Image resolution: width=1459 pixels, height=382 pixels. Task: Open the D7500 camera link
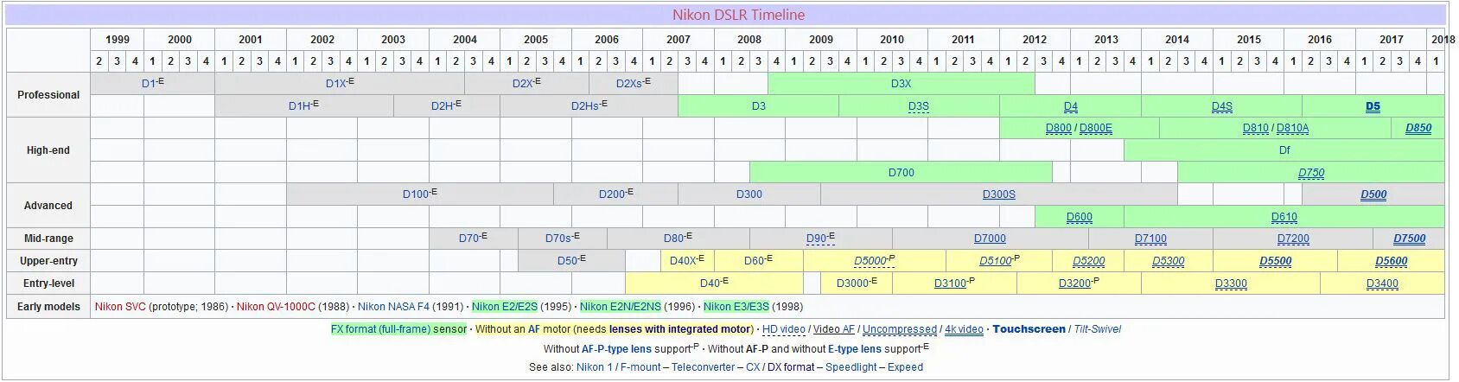[1410, 239]
